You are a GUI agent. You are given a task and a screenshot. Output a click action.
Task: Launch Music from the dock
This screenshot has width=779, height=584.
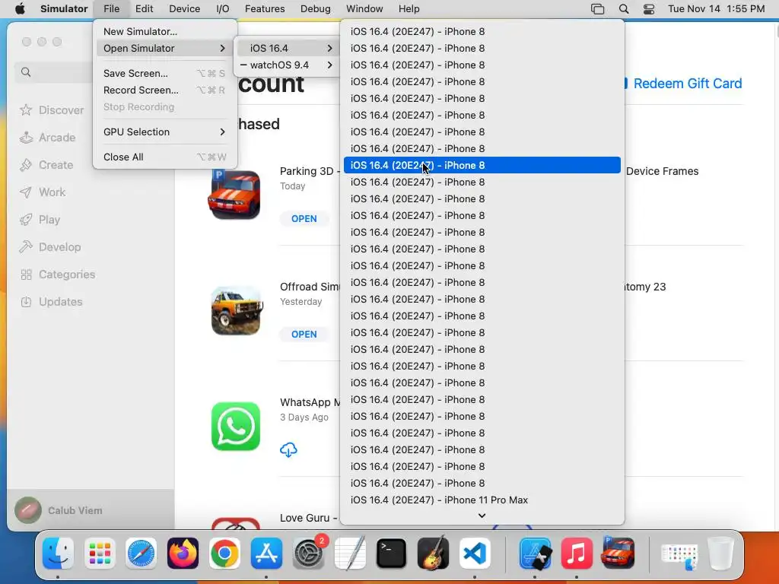point(577,554)
